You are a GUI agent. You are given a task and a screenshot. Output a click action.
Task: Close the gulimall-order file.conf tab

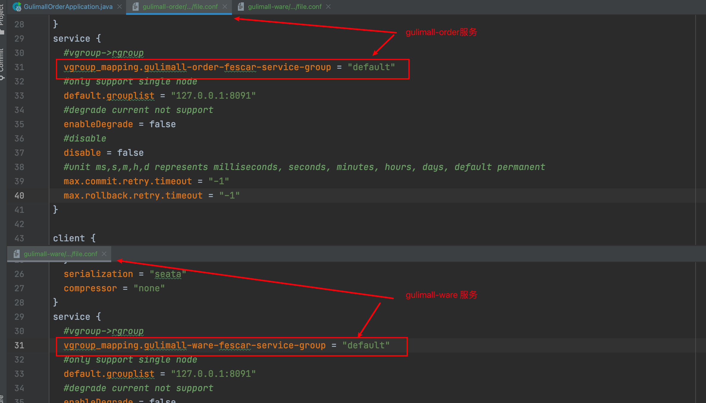tap(225, 7)
